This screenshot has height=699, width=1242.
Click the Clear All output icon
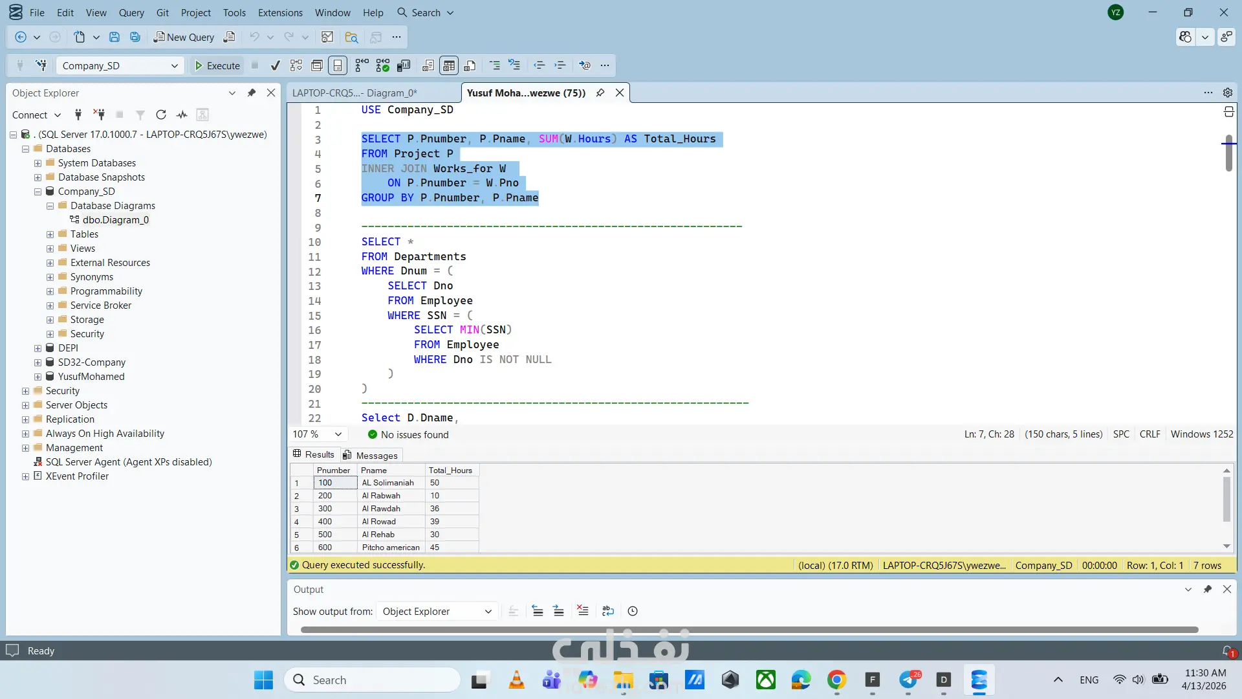(582, 611)
